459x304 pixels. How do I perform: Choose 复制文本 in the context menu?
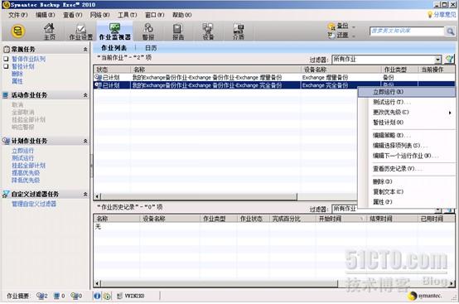click(x=406, y=191)
